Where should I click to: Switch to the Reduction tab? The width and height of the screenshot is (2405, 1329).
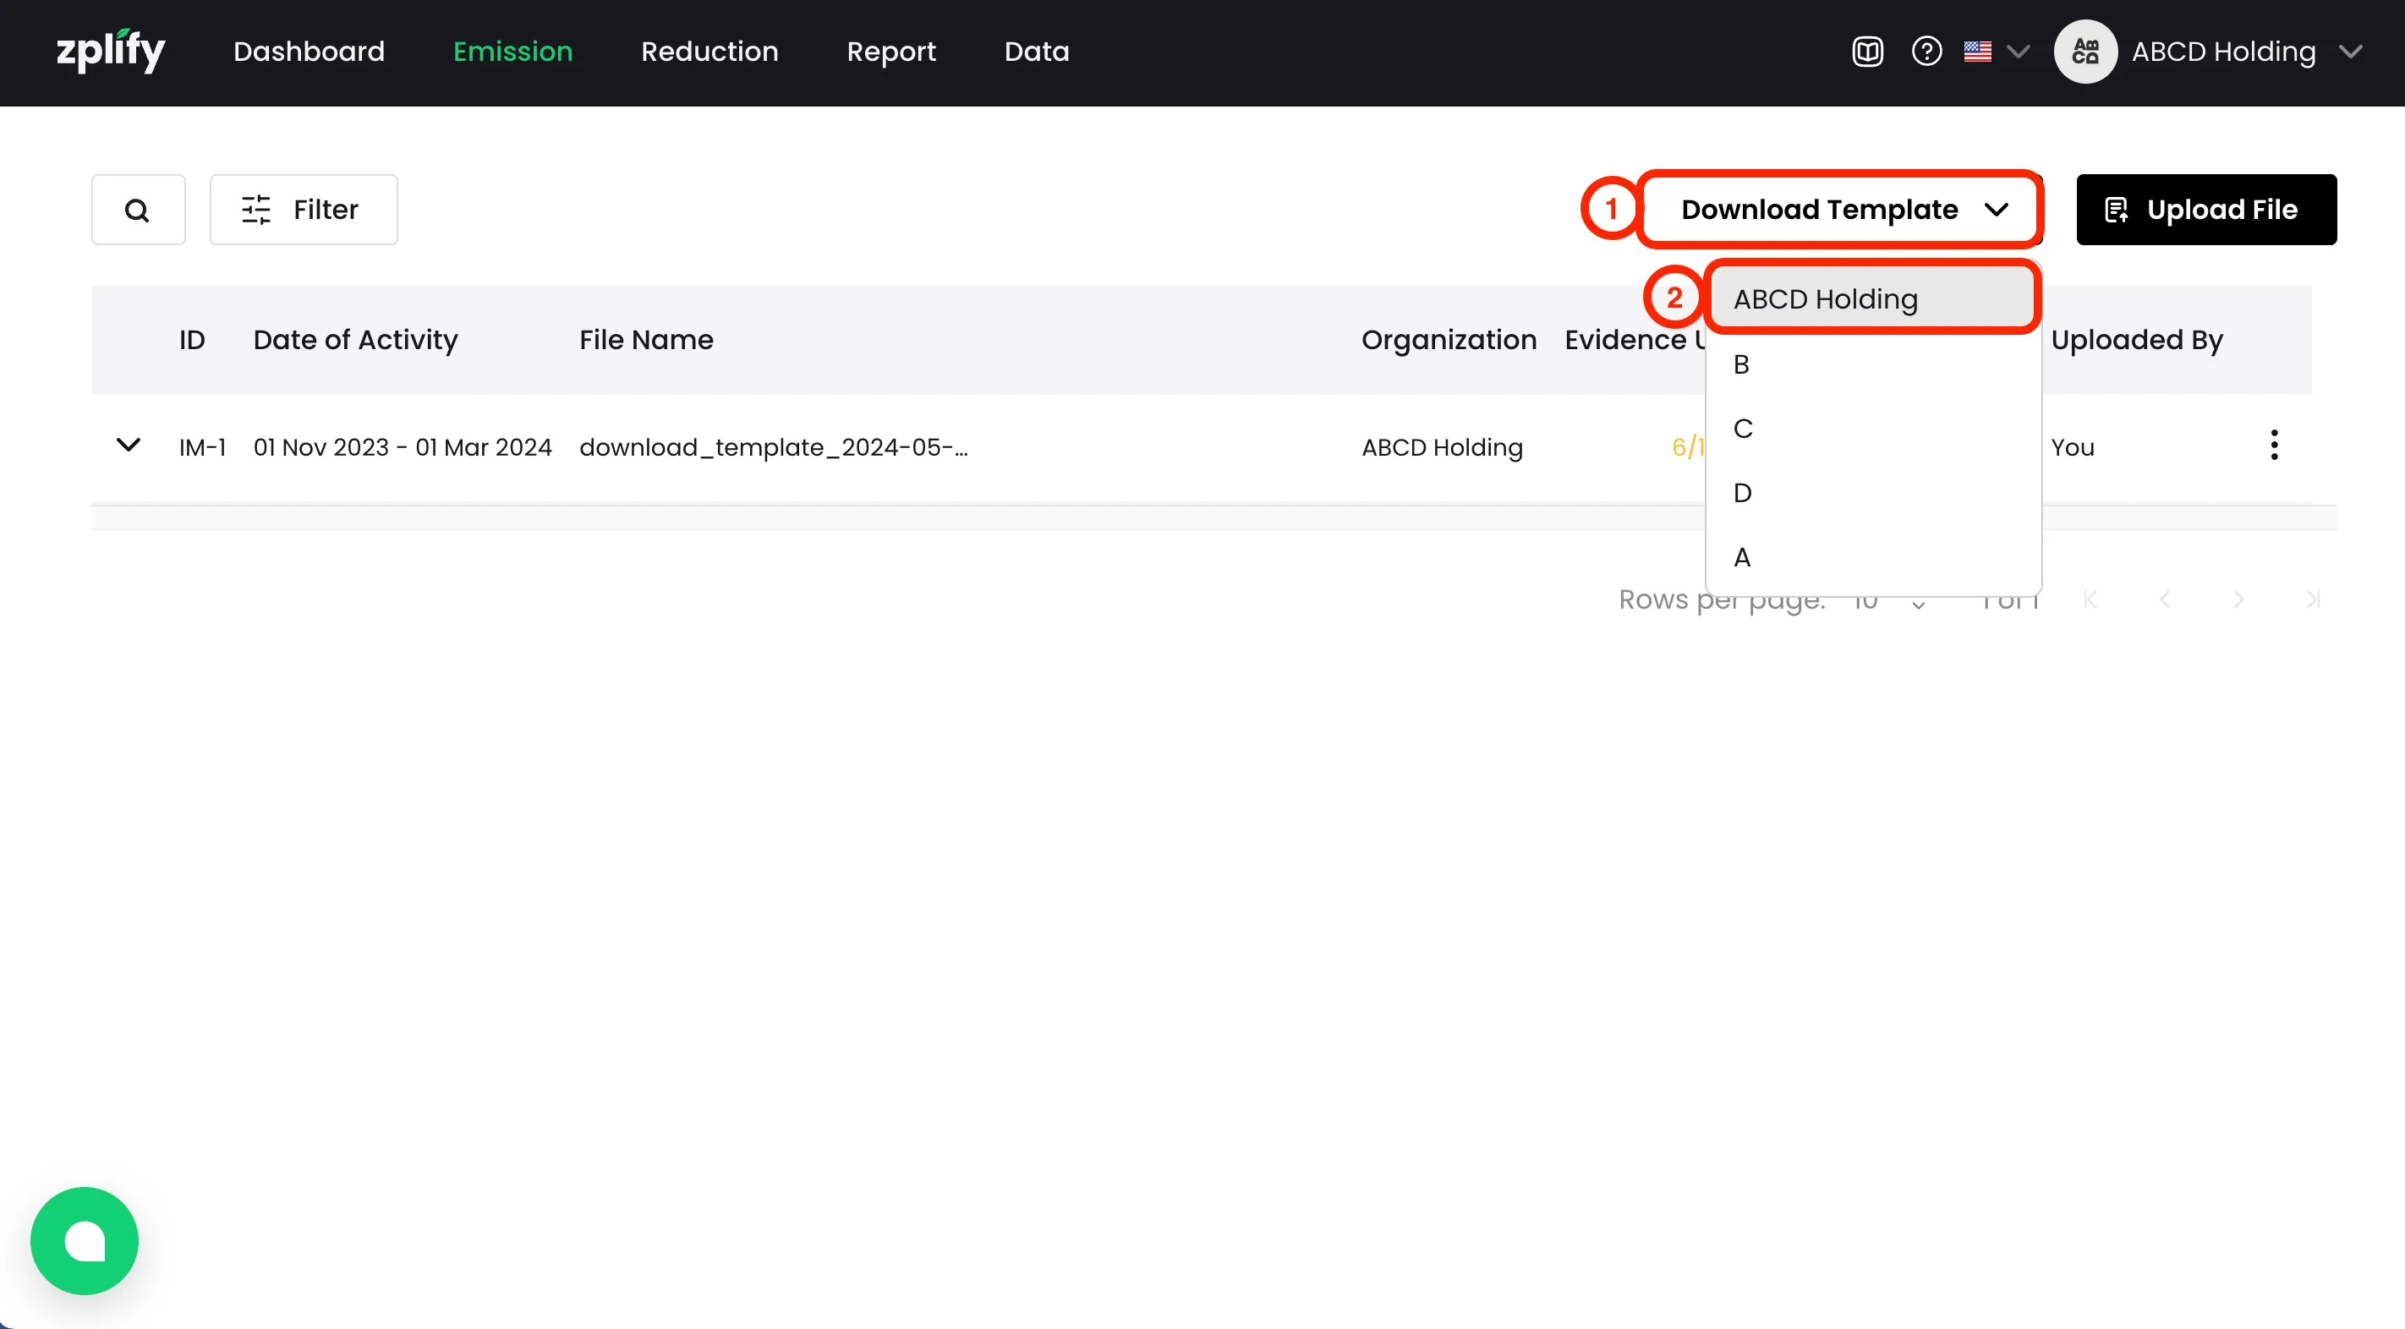[709, 52]
